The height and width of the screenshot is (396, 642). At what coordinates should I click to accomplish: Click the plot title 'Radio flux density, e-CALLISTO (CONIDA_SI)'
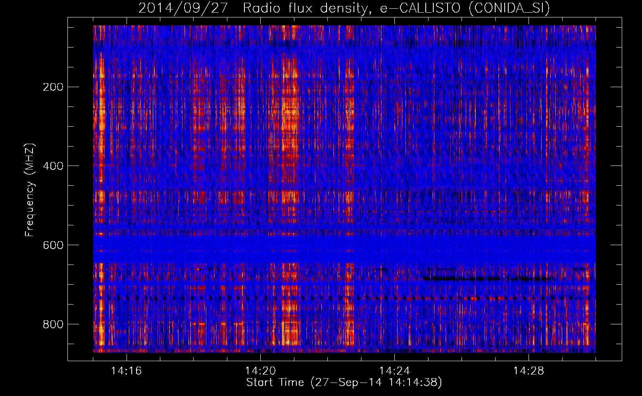point(396,8)
